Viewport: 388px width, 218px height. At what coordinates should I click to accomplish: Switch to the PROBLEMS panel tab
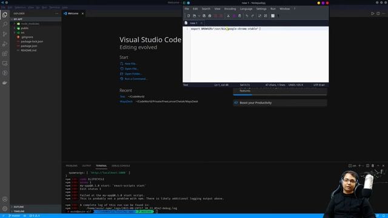click(72, 165)
